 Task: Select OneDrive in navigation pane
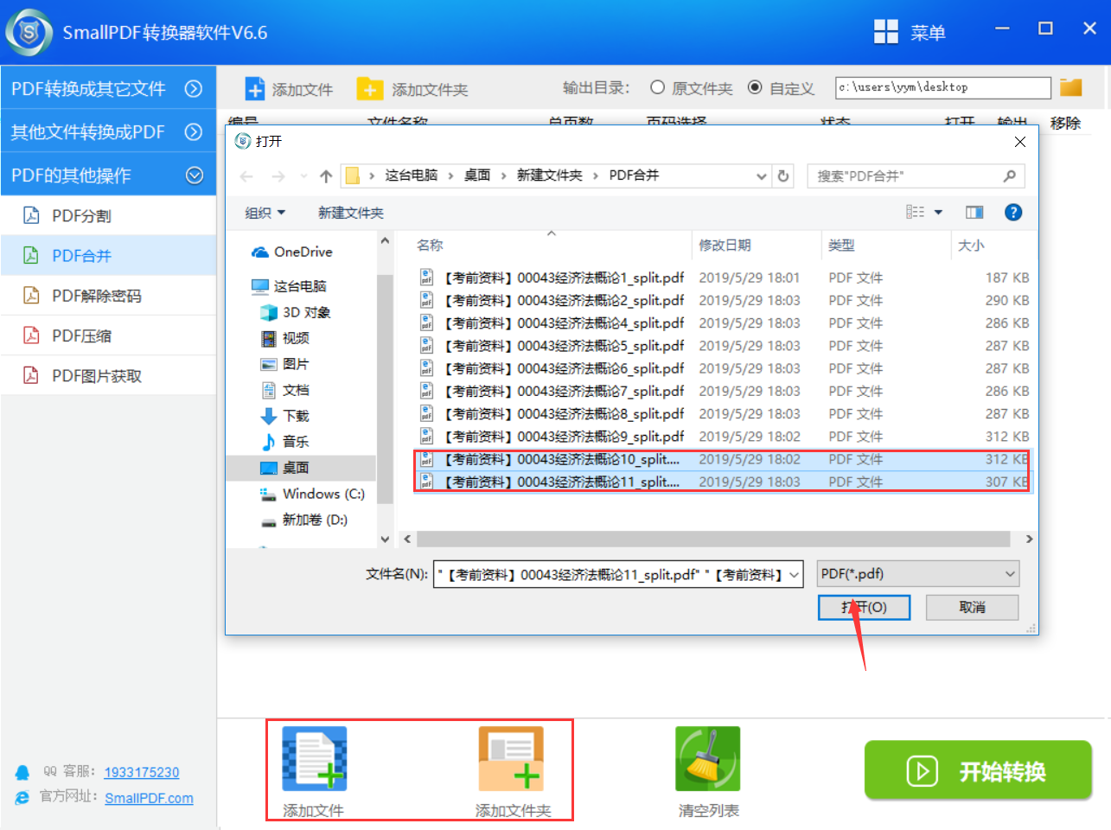click(x=292, y=252)
